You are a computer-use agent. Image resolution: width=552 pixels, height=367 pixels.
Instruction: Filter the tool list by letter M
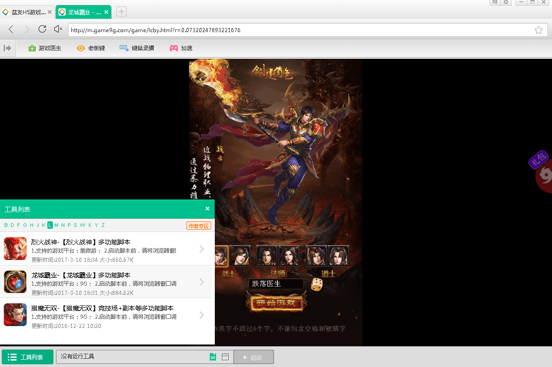point(56,225)
